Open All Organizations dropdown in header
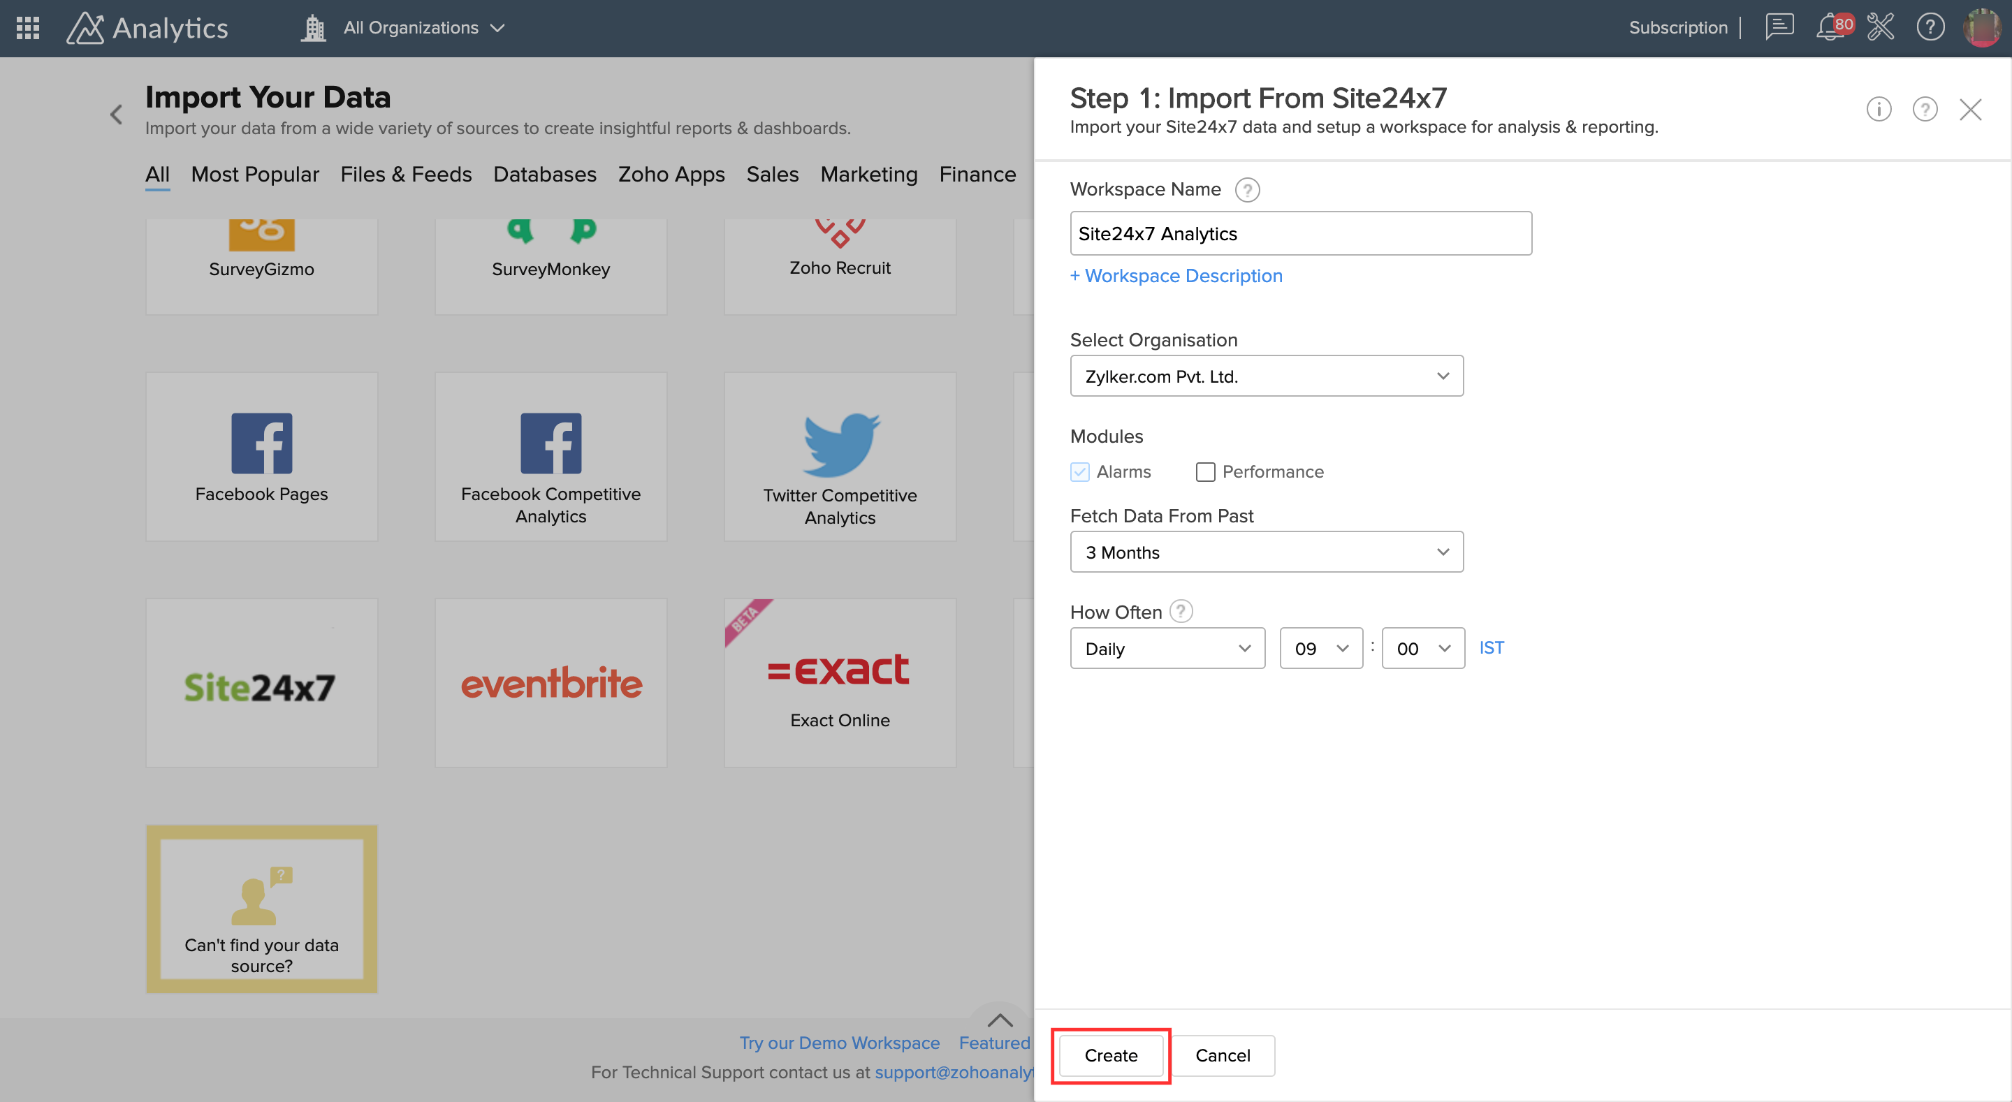The image size is (2012, 1102). click(x=423, y=28)
